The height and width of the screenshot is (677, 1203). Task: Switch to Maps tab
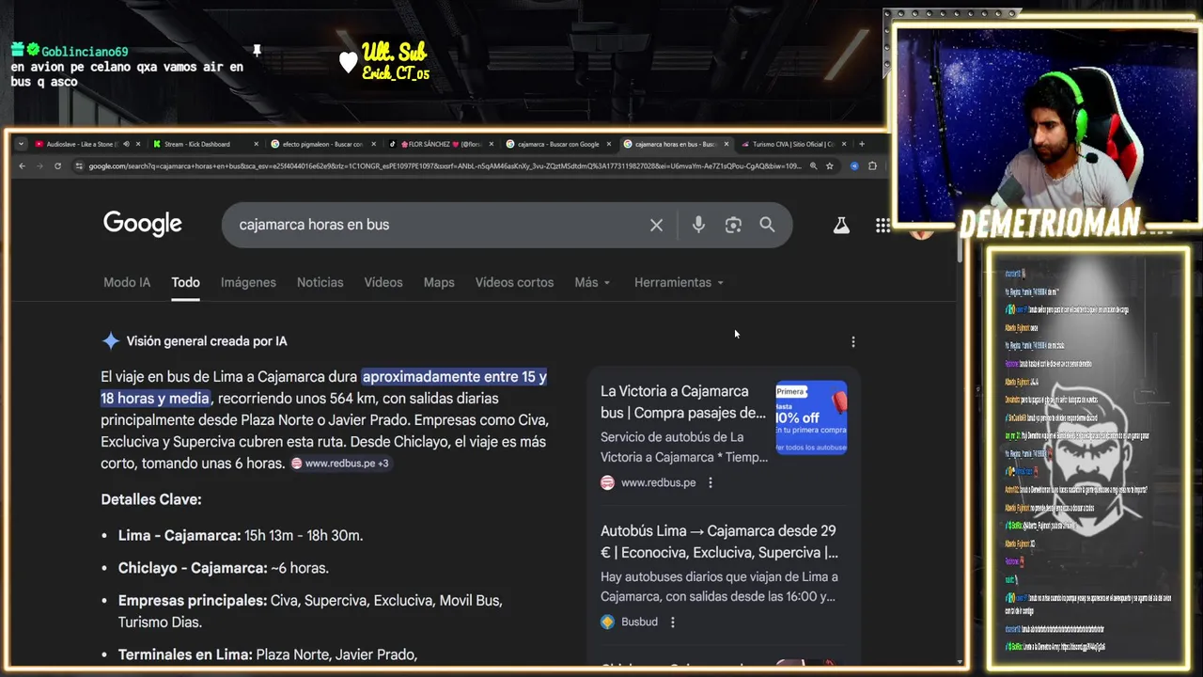(439, 282)
